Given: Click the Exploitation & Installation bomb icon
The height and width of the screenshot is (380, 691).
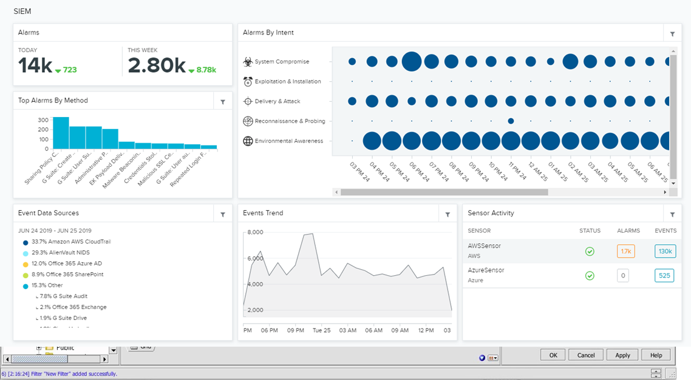Looking at the screenshot, I should pos(248,81).
